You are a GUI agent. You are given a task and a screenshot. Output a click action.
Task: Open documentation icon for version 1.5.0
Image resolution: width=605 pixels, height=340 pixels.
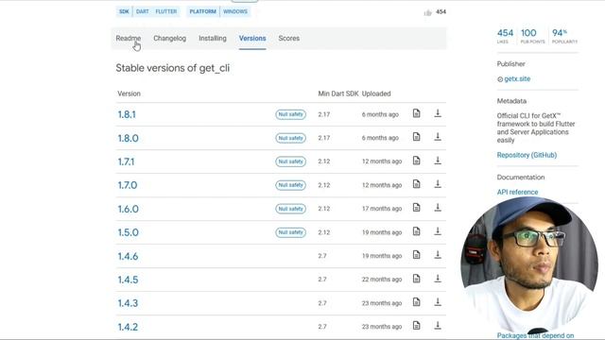[416, 231]
